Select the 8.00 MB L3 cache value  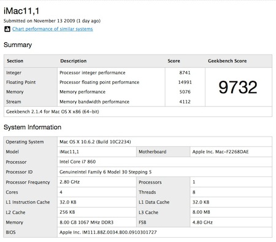(x=201, y=212)
